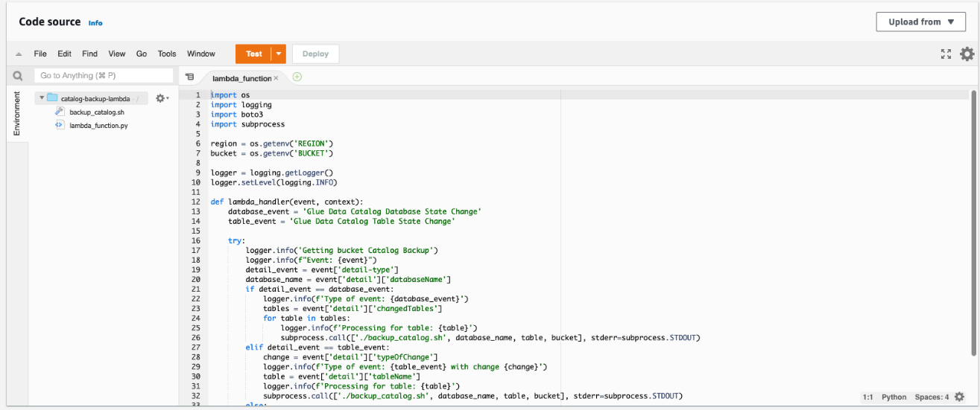Click the Deploy button
Image resolution: width=980 pixels, height=410 pixels.
(x=315, y=54)
